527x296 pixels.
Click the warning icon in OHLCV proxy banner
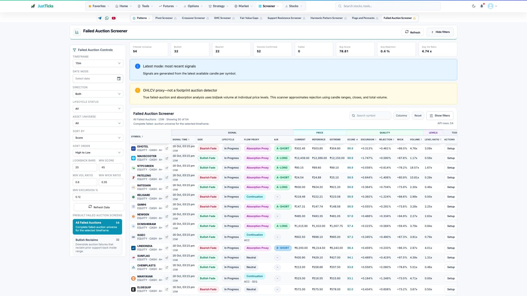138,90
